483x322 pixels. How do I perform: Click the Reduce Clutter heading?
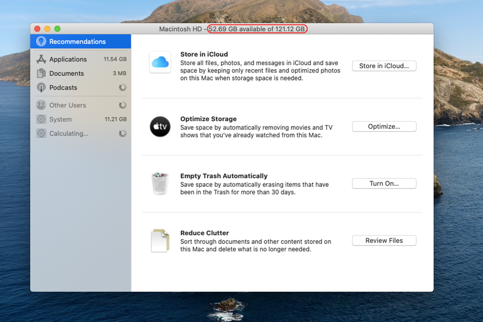[x=205, y=233]
